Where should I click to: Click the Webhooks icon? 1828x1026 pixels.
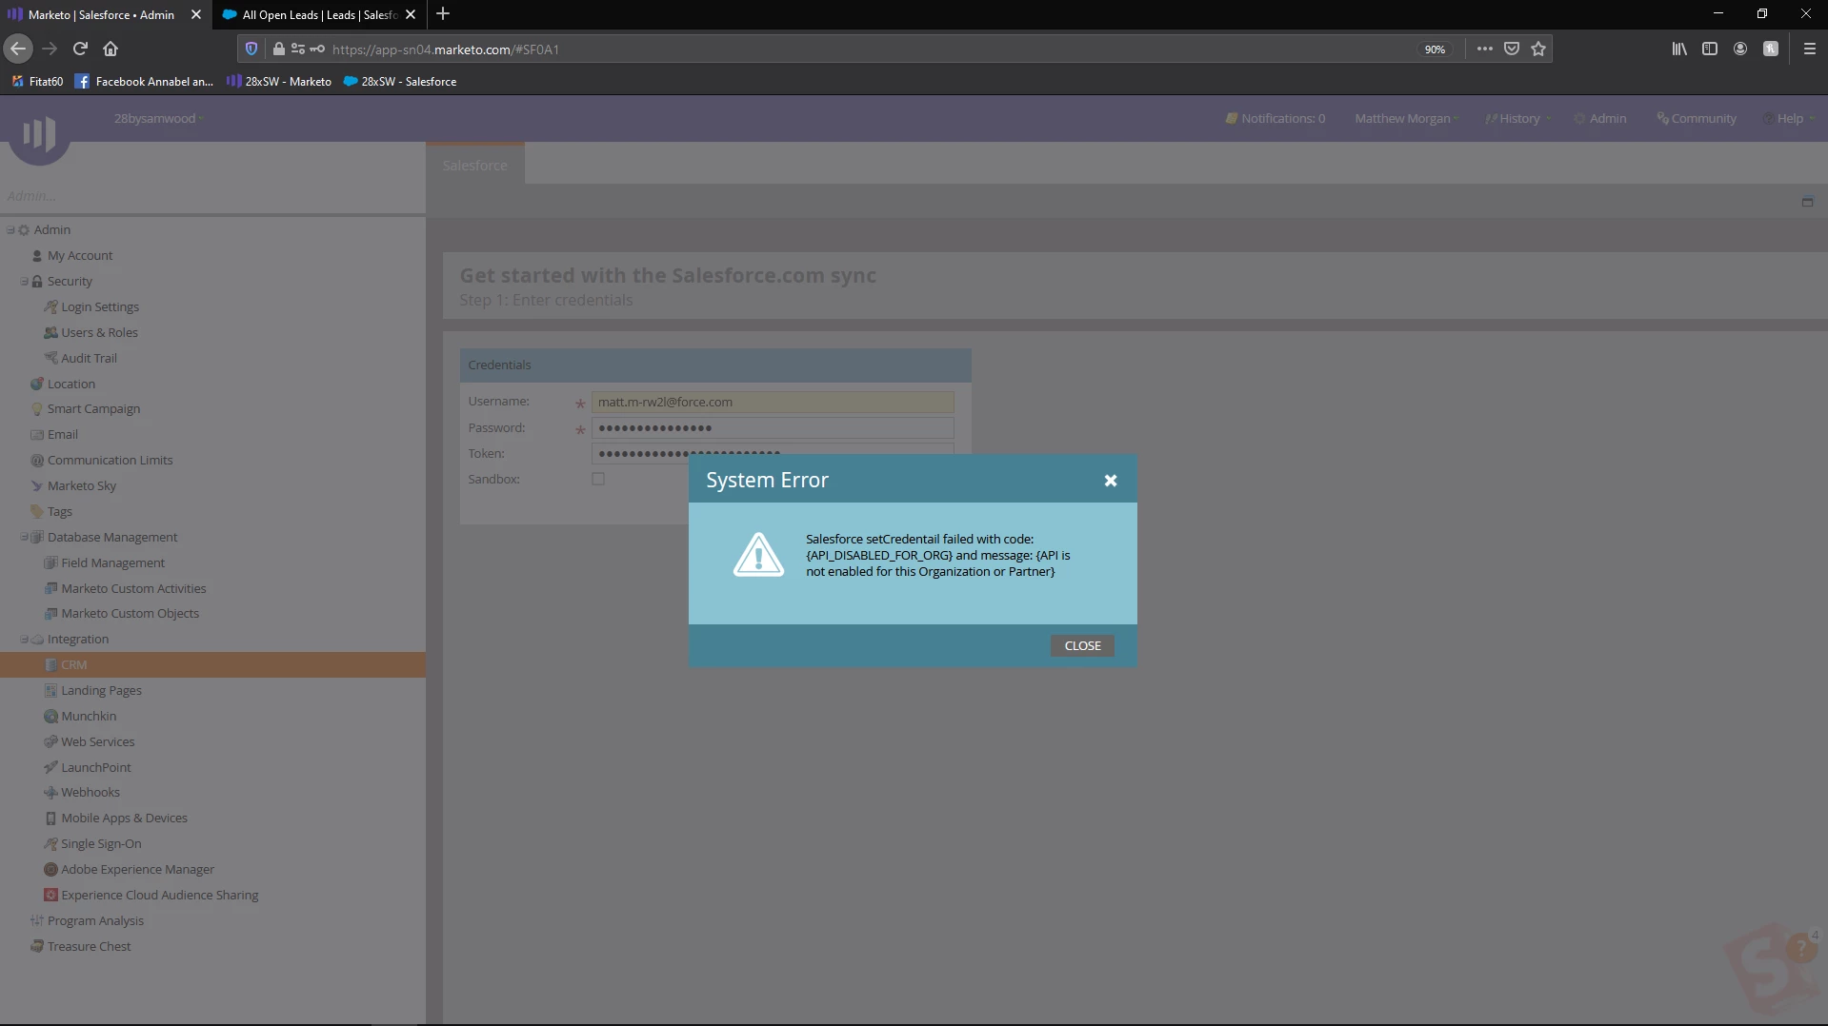(x=50, y=792)
